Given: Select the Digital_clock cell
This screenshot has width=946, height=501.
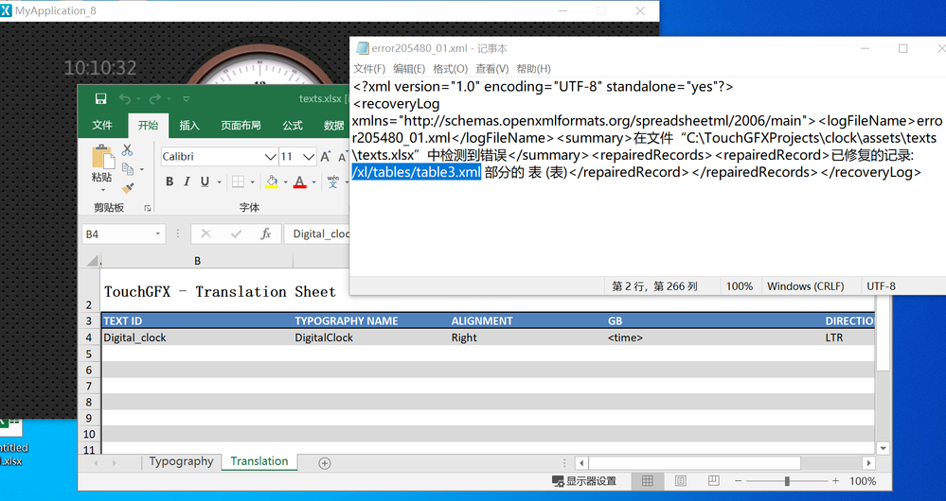Looking at the screenshot, I should 197,337.
